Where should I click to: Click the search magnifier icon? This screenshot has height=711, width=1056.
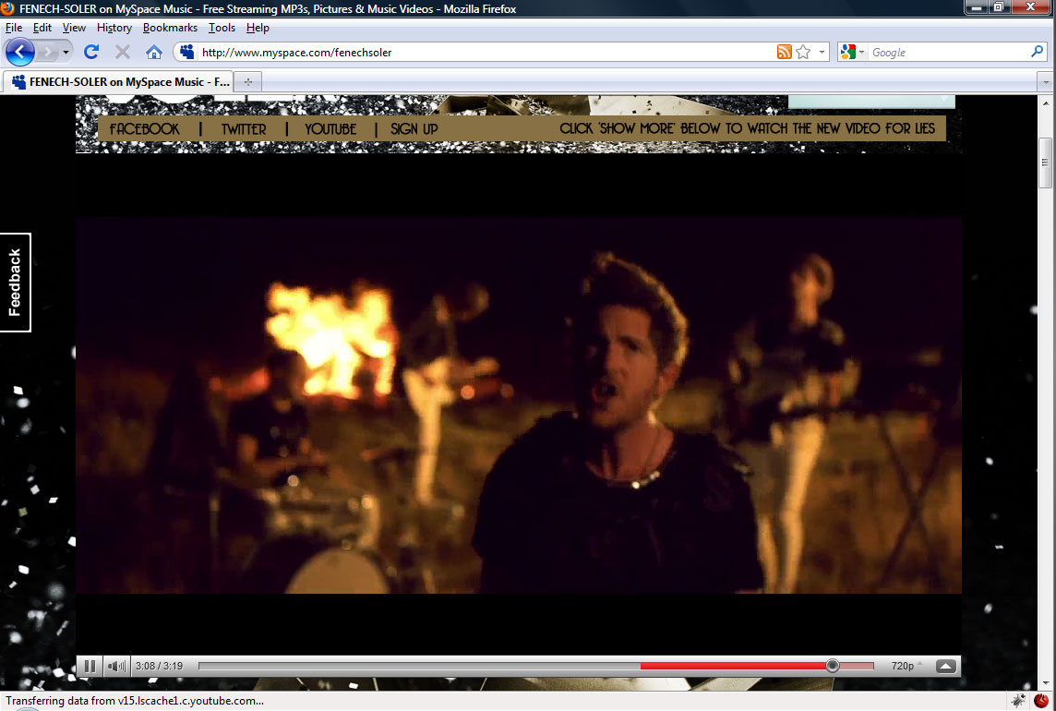(x=1037, y=52)
